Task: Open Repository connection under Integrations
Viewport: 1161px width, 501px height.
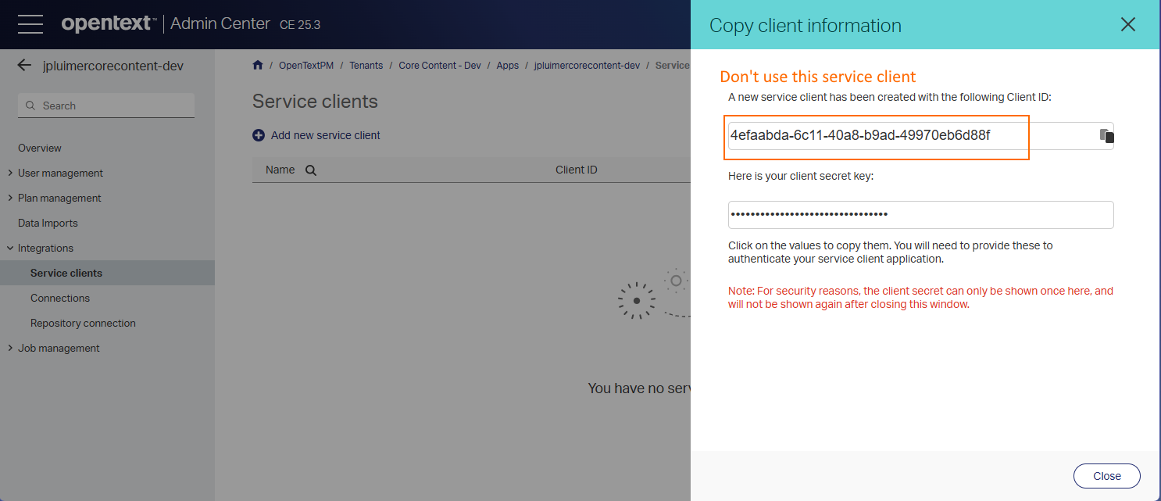Action: click(83, 323)
